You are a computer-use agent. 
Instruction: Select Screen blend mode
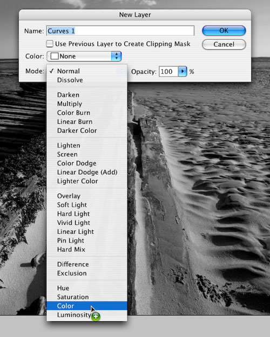pyautogui.click(x=87, y=154)
